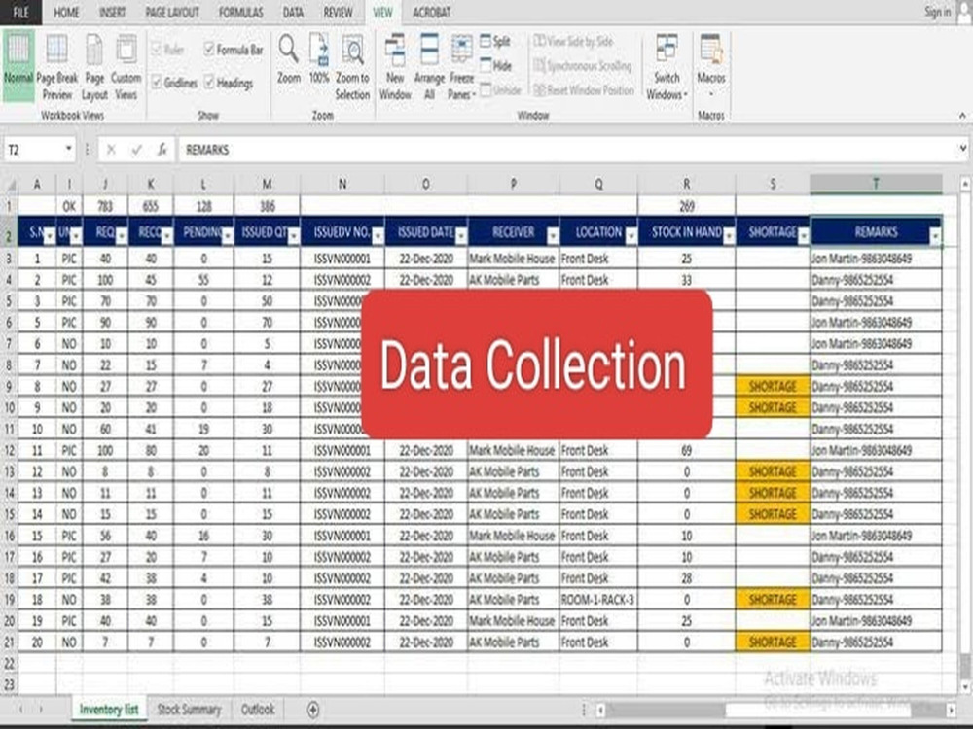Image resolution: width=973 pixels, height=729 pixels.
Task: Open Page Break Preview view
Action: (56, 66)
